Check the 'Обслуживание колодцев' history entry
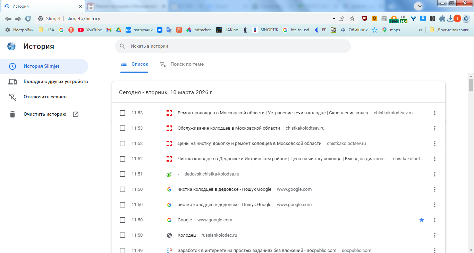The width and height of the screenshot is (474, 253). tap(122, 128)
